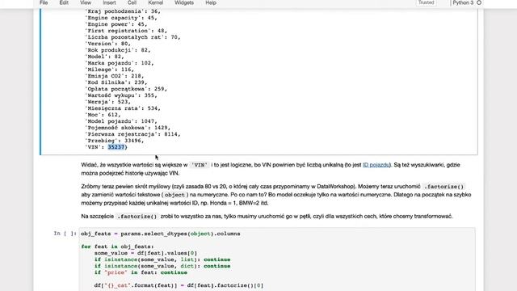Image resolution: width=517 pixels, height=291 pixels.
Task: Click the 'Pierwsza rejestracja': 8114 line
Action: 132,134
